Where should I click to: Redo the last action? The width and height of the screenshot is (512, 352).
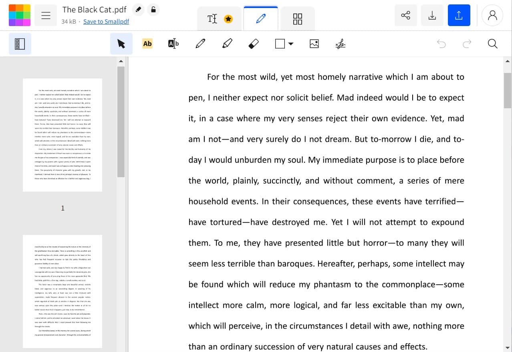point(467,44)
